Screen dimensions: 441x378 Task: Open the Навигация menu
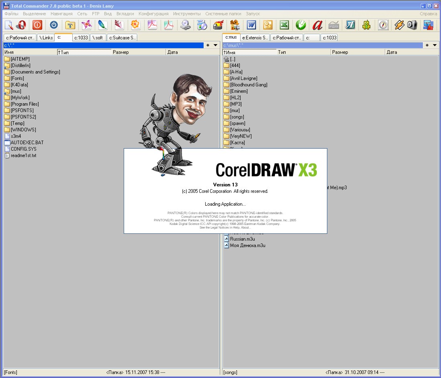[61, 14]
